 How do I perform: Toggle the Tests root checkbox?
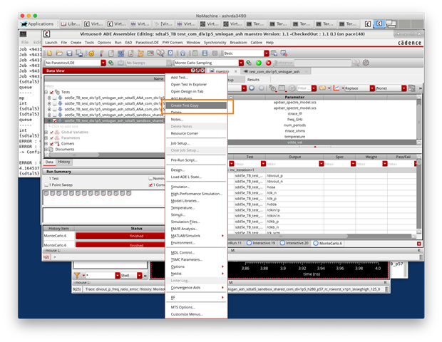(x=51, y=92)
